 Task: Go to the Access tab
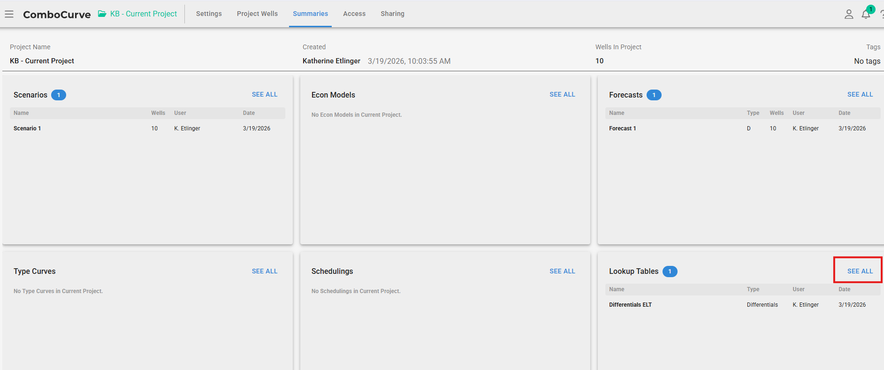coord(354,14)
